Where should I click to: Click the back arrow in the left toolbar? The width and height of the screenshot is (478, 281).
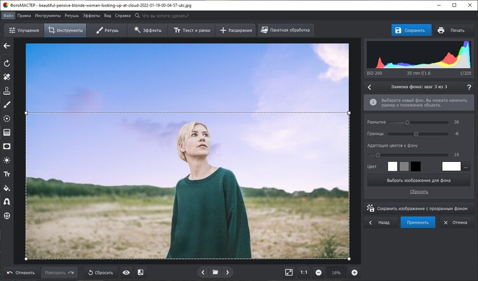click(x=7, y=46)
